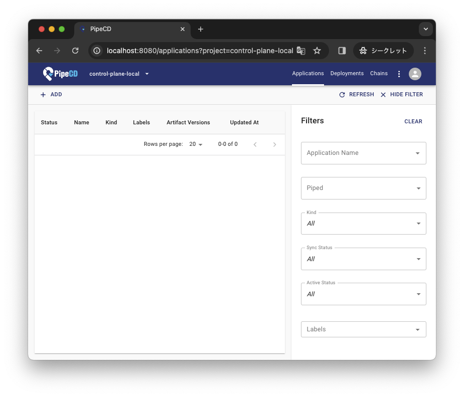Click the ADD application button

pyautogui.click(x=51, y=94)
